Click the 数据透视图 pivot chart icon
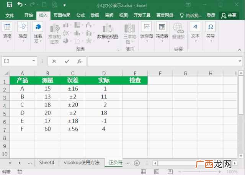The height and width of the screenshot is (175, 245). tap(108, 28)
